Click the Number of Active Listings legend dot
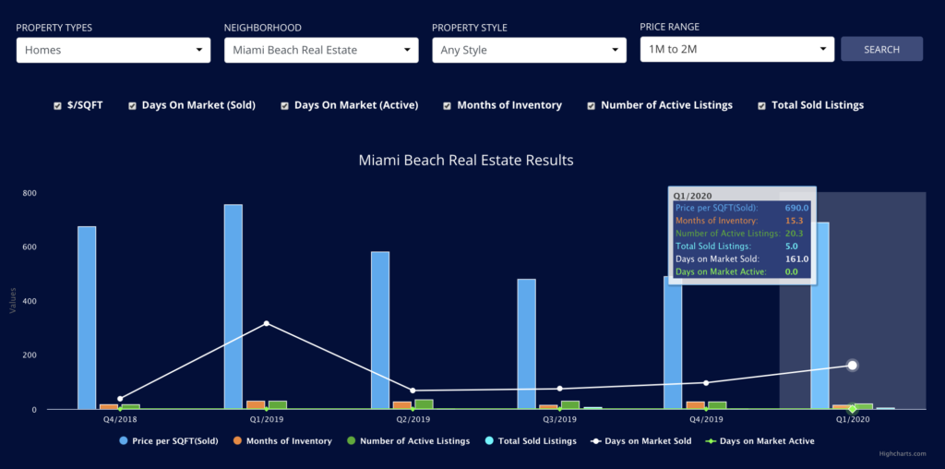This screenshot has width=945, height=469. click(352, 440)
